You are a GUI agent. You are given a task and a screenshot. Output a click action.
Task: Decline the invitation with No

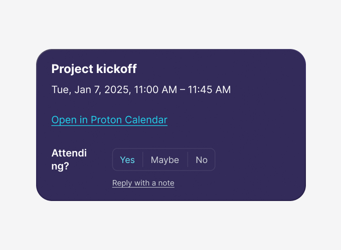(x=202, y=160)
